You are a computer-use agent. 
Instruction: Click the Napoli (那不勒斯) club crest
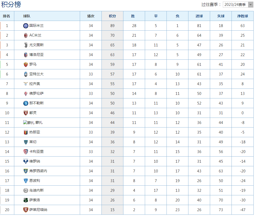click(25, 103)
